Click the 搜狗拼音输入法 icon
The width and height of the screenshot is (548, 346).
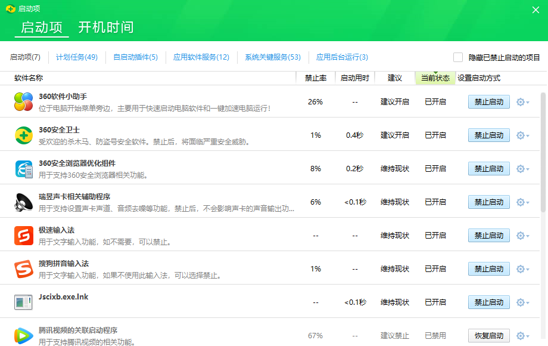tap(24, 269)
